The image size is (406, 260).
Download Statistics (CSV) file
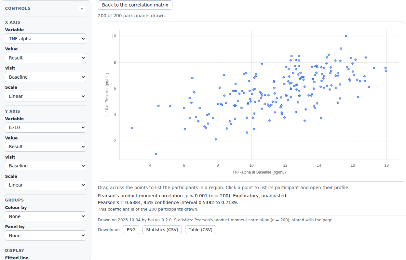[x=162, y=229]
